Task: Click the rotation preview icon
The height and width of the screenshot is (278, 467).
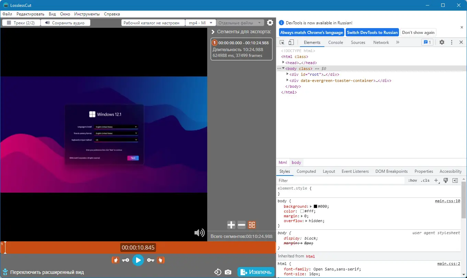Action: coord(218,272)
